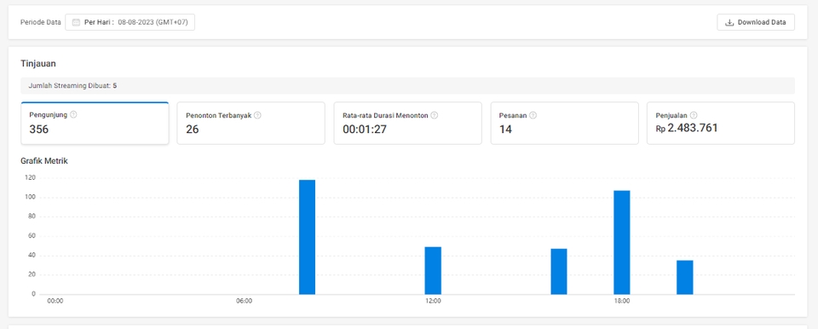Image resolution: width=818 pixels, height=329 pixels.
Task: Open the tooltip icon for Rata-rata Durasi Menonton
Action: 434,115
